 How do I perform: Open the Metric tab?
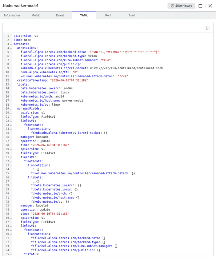point(36,15)
